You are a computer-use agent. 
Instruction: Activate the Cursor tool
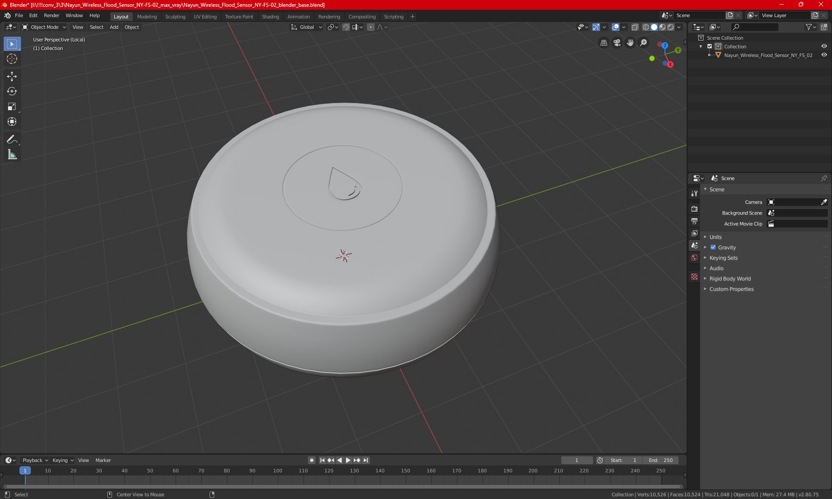pos(12,59)
